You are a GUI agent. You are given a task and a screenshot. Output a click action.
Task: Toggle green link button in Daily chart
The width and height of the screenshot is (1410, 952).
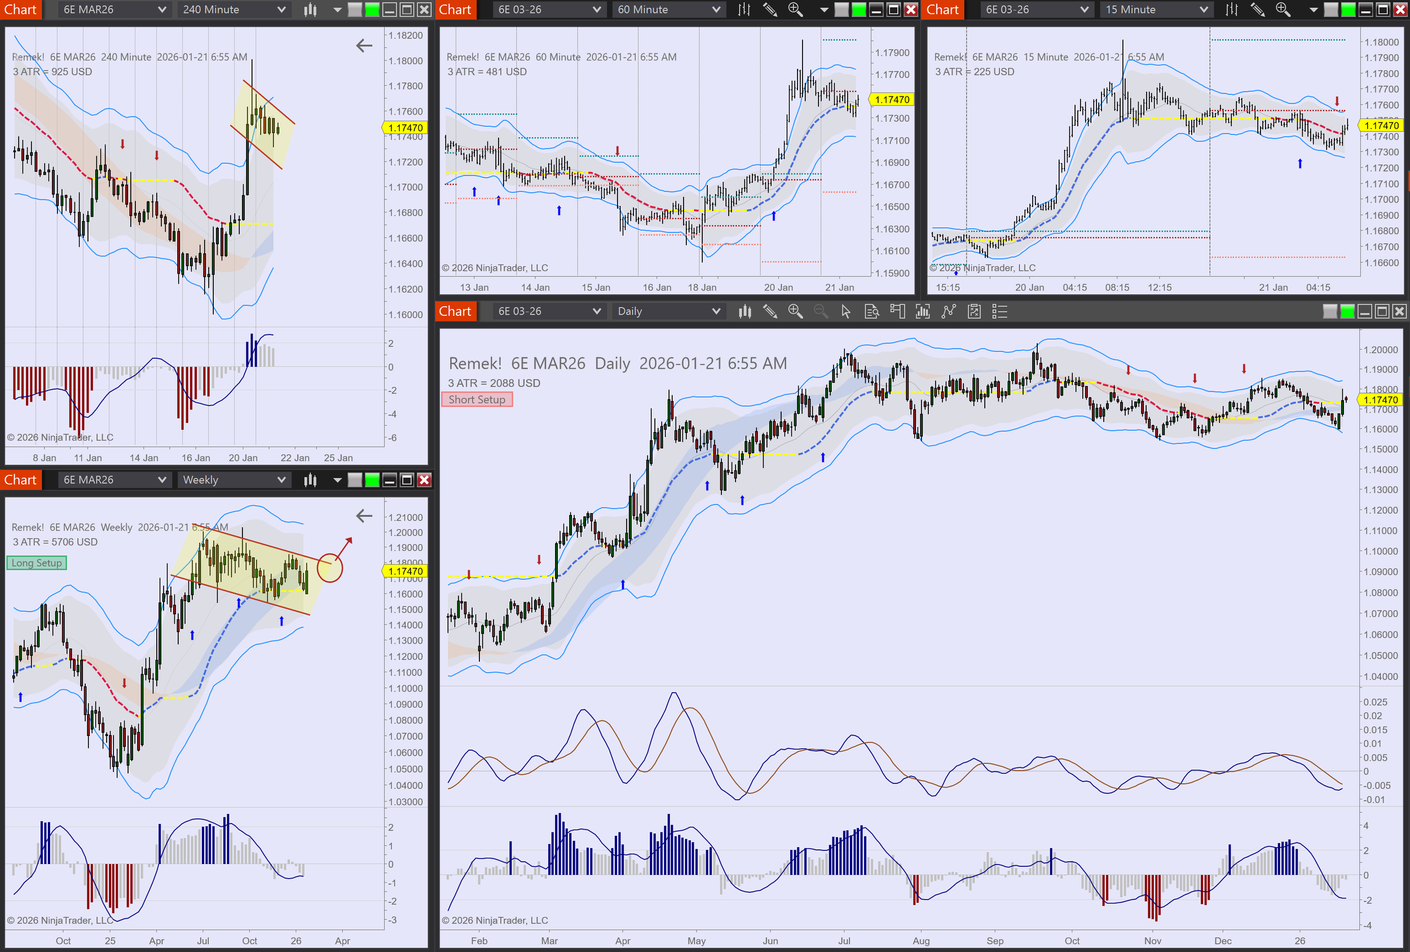[x=1347, y=311]
